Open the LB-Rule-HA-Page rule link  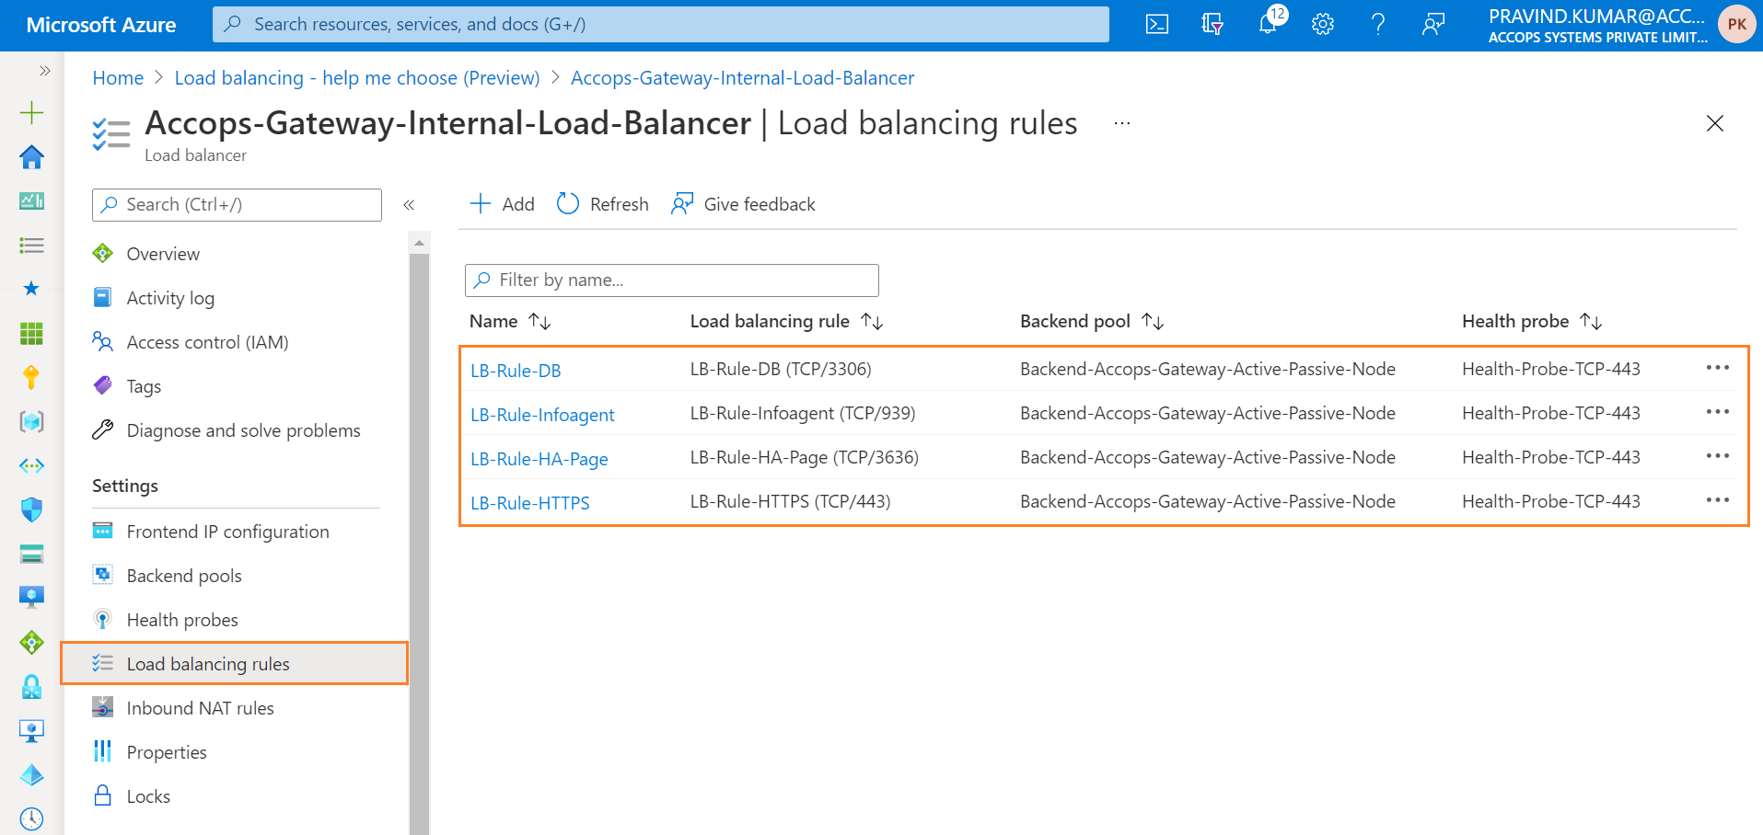pos(539,459)
